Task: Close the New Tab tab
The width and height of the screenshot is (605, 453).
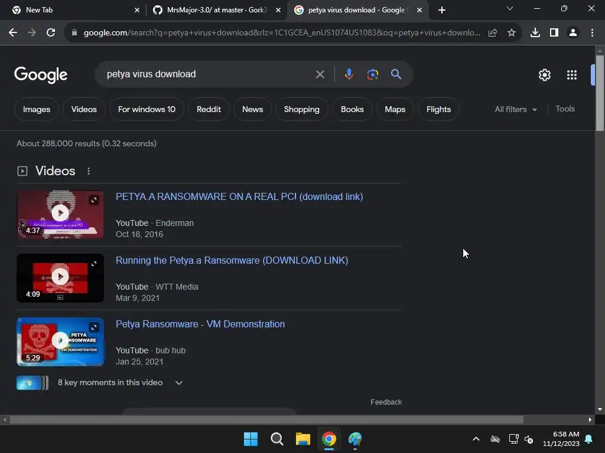Action: pos(137,10)
